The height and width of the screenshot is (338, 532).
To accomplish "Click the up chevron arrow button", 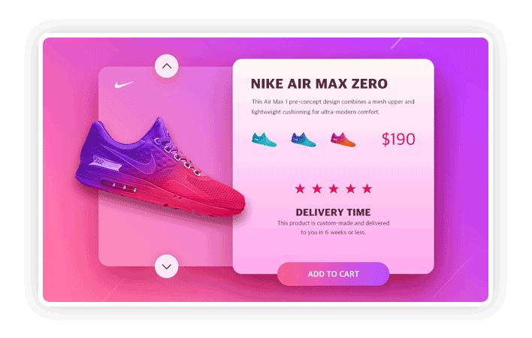I will pos(167,66).
